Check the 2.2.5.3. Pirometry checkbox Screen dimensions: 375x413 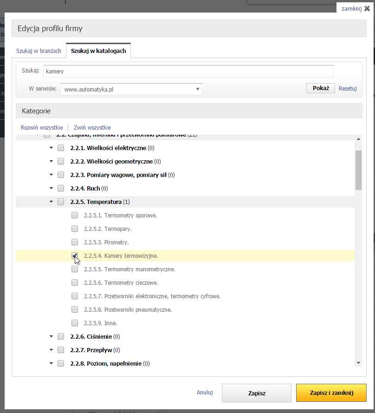(x=75, y=242)
